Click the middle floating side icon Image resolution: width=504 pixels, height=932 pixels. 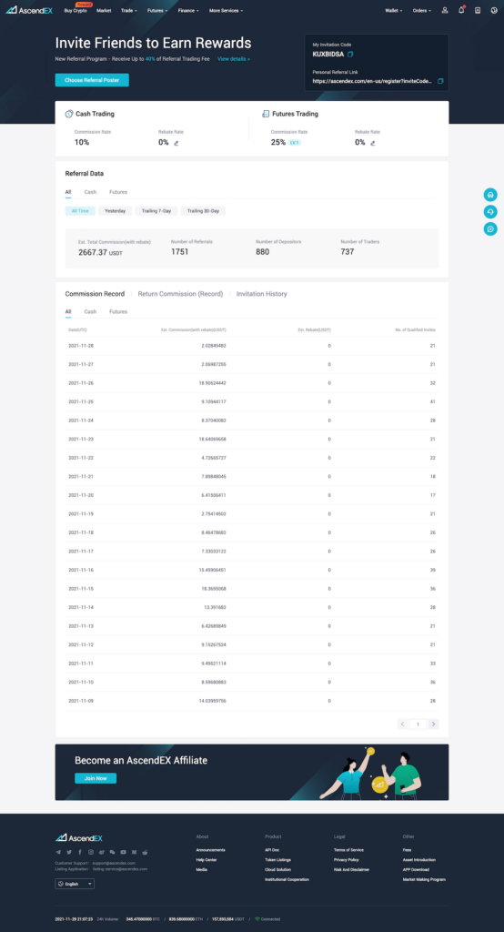point(490,212)
